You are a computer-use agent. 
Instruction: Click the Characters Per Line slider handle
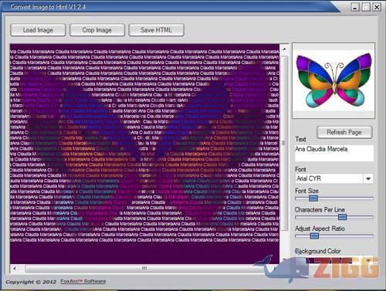click(x=342, y=217)
